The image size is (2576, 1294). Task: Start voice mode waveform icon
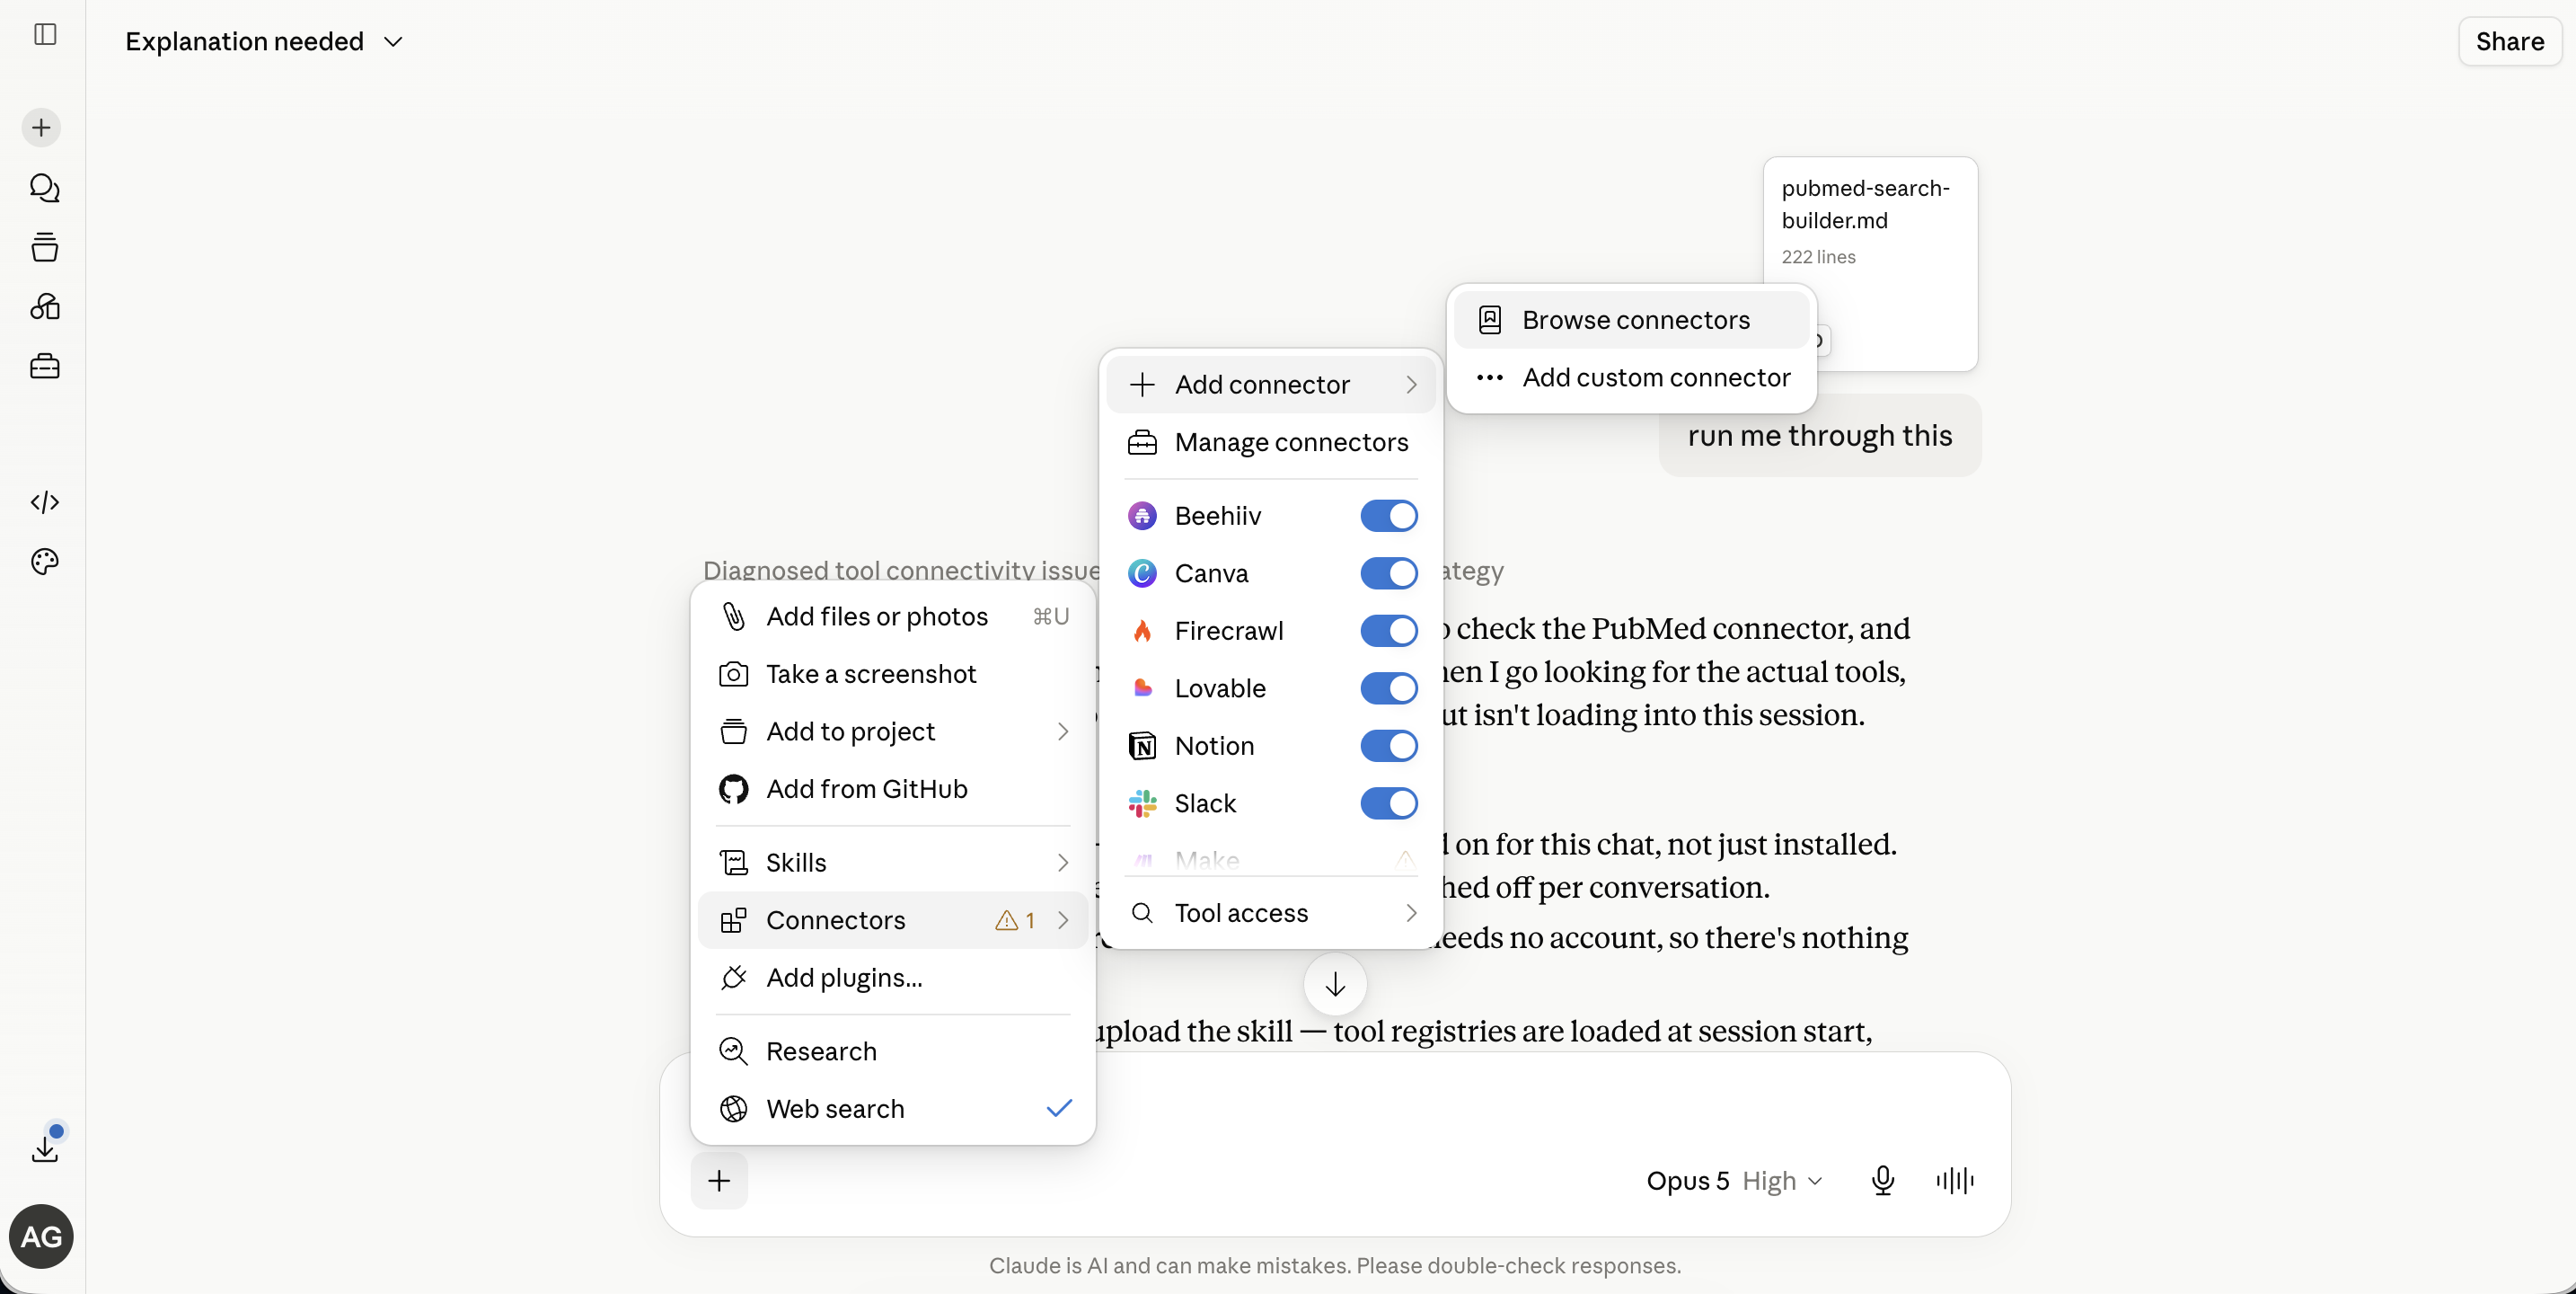pos(1954,1181)
